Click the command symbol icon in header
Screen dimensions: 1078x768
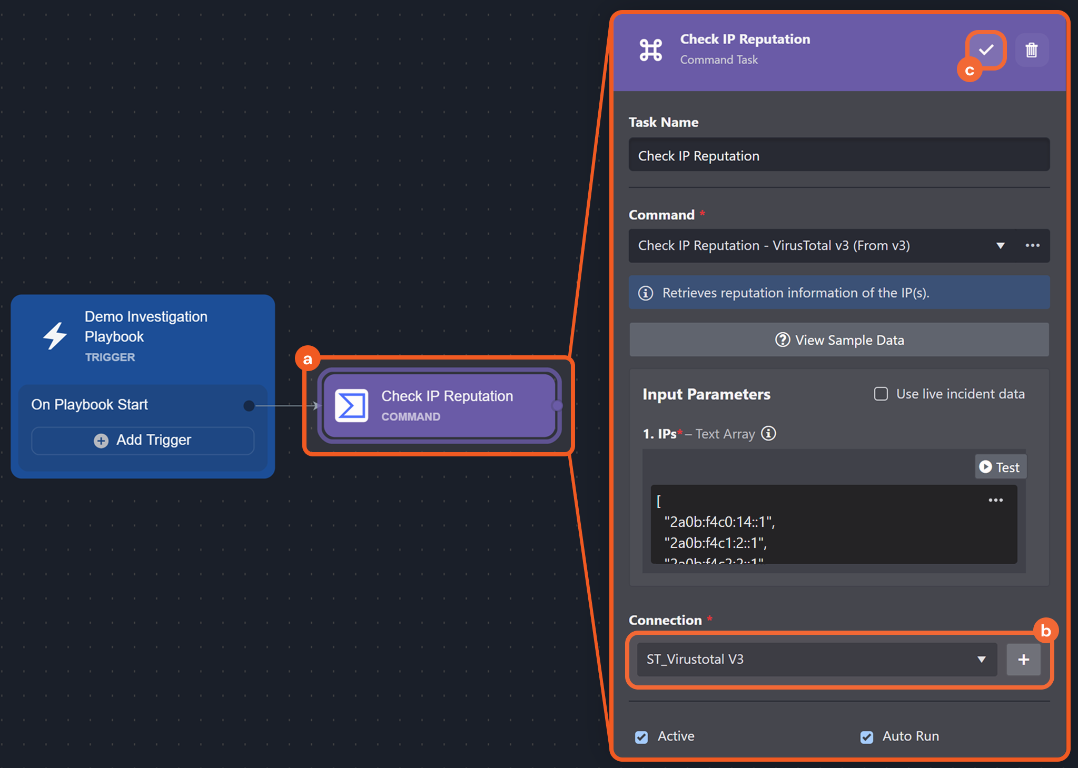tap(651, 50)
